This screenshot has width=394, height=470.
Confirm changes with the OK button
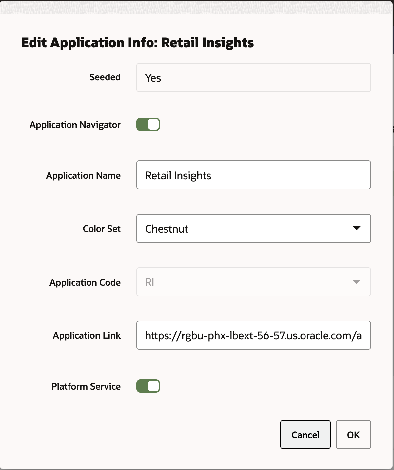(x=353, y=435)
